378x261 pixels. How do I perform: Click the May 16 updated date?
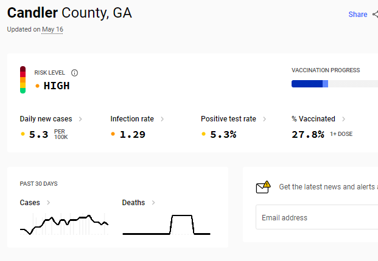[x=52, y=29]
